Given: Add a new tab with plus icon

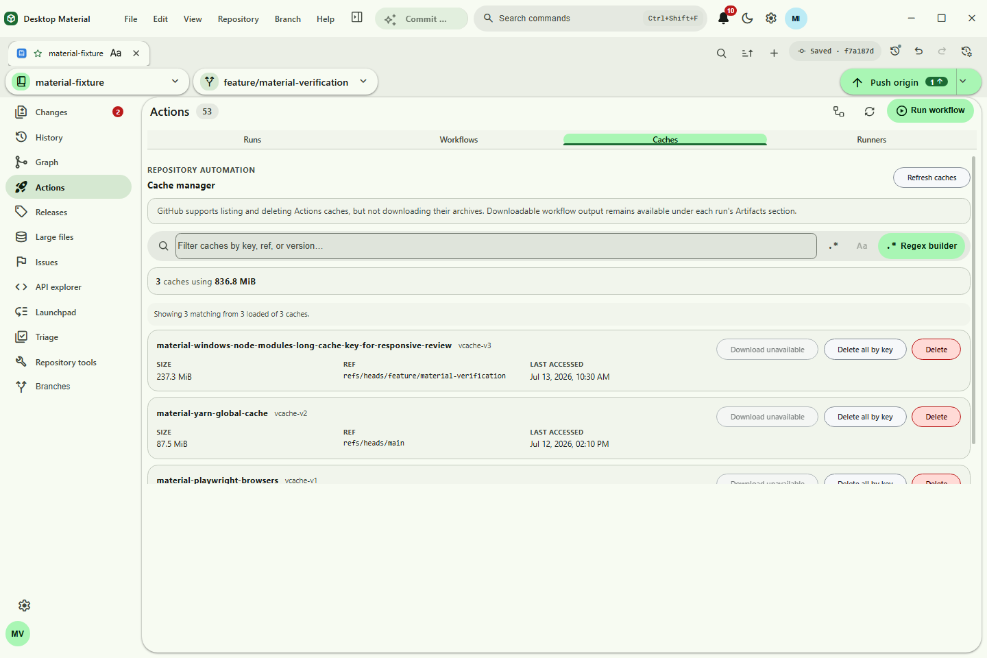Looking at the screenshot, I should pos(774,53).
